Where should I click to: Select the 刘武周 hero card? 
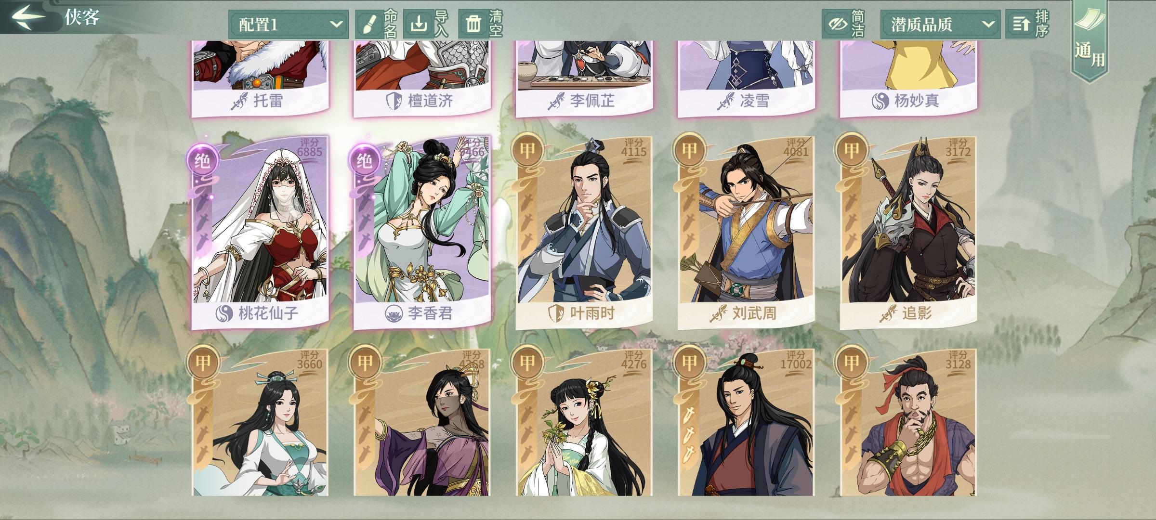click(746, 233)
